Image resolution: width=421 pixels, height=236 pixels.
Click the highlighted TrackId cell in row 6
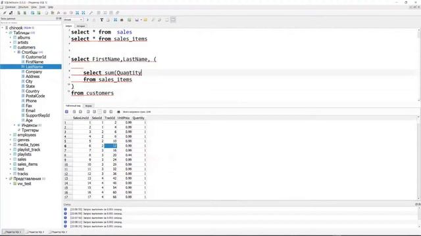[x=111, y=146]
